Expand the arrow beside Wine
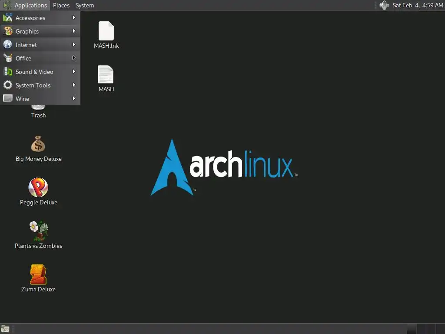445x334 pixels. 74,98
